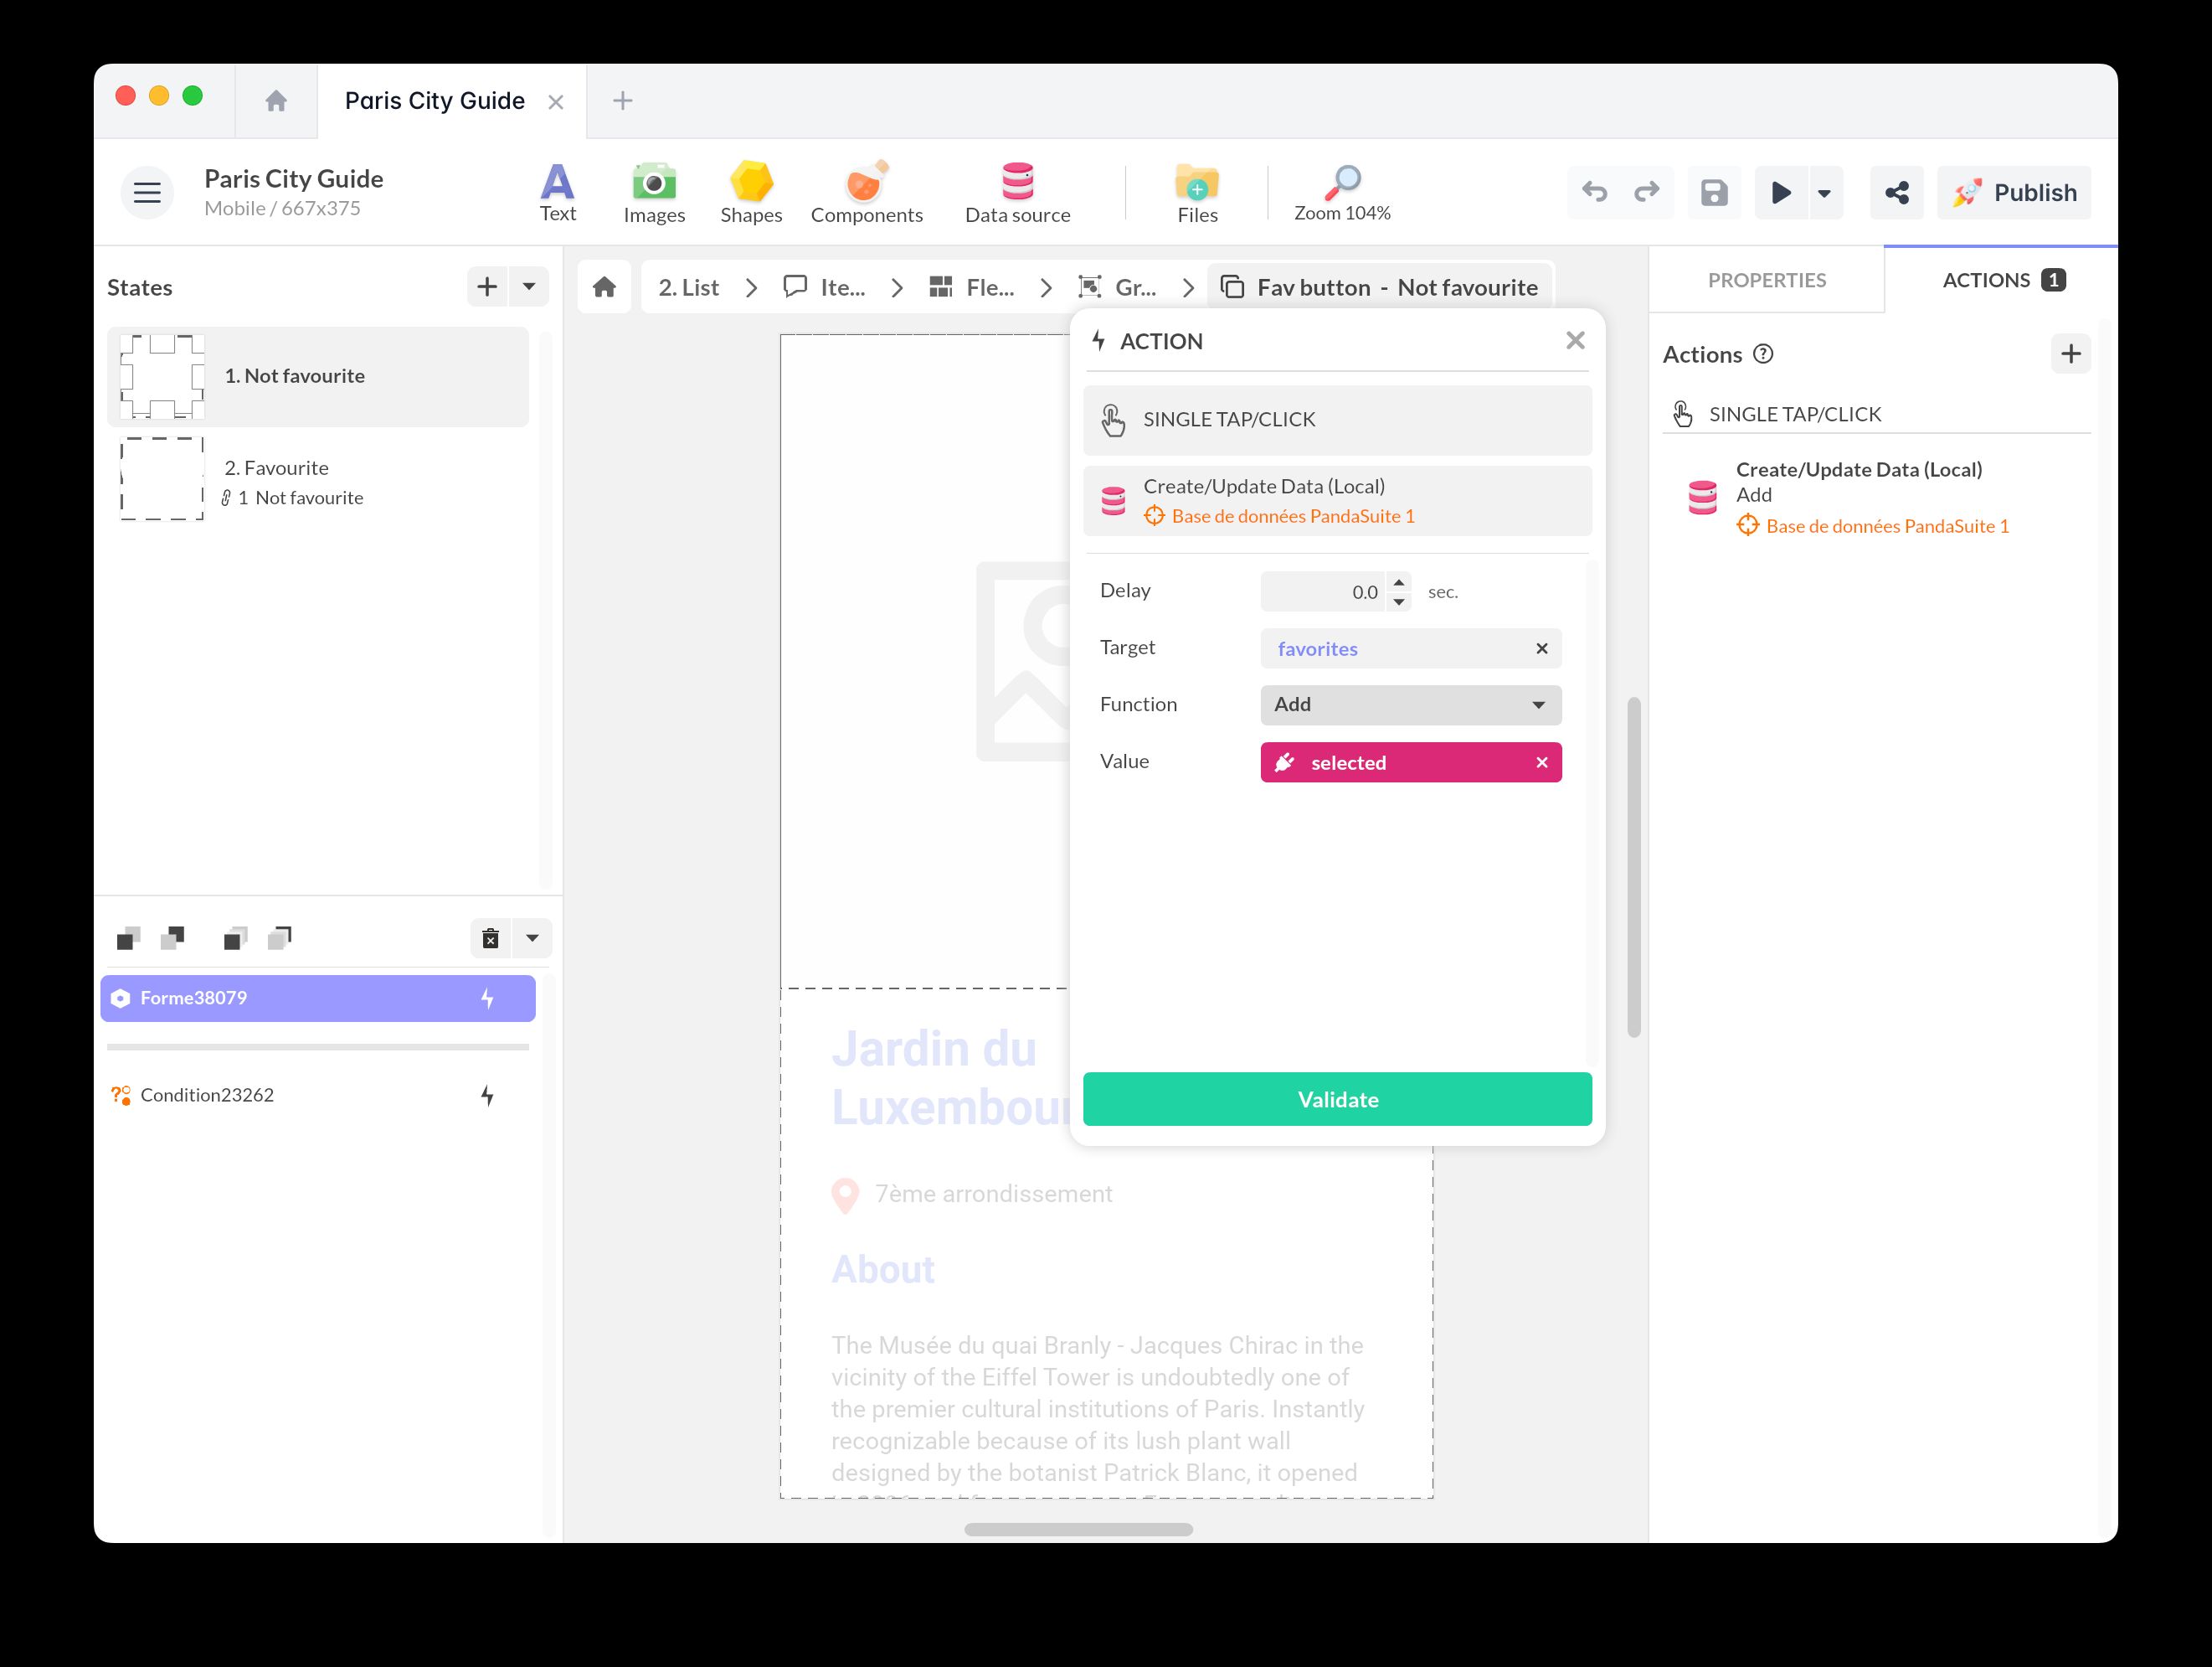Open the Data source tool
Image resolution: width=2212 pixels, height=1667 pixels.
coord(1017,192)
